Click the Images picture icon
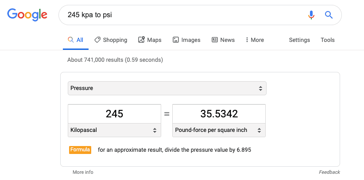 176,40
